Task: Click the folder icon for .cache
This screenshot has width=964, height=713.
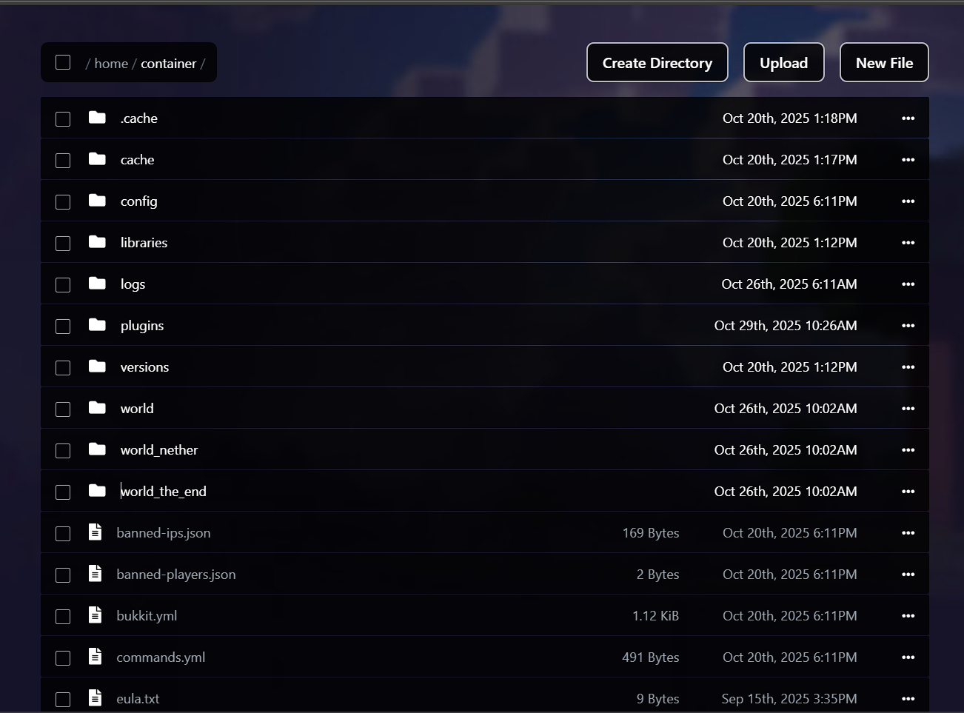Action: [97, 118]
